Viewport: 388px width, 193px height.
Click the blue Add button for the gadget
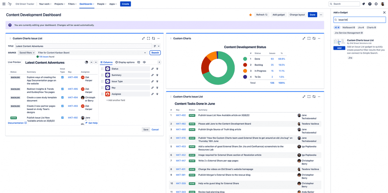[x=339, y=48]
